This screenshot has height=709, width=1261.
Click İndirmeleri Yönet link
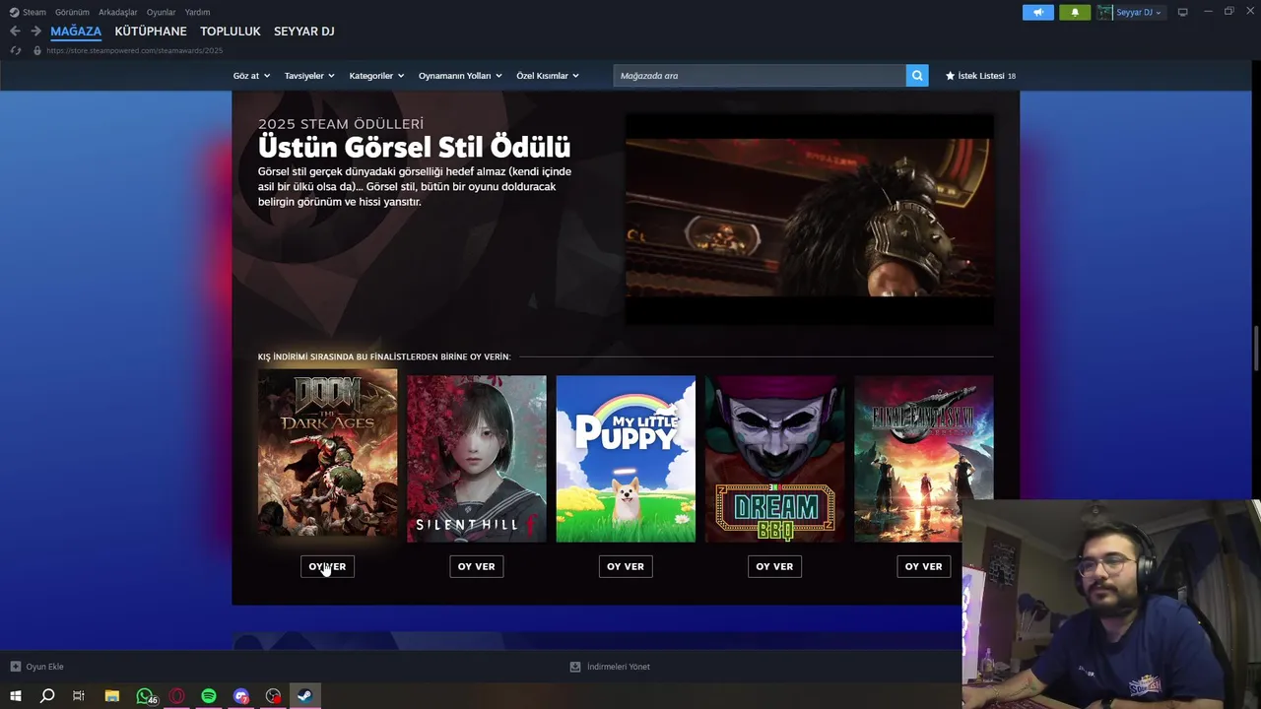[619, 667]
